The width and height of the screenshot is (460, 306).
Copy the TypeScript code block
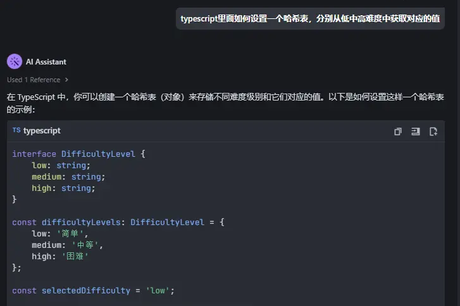[x=398, y=132]
